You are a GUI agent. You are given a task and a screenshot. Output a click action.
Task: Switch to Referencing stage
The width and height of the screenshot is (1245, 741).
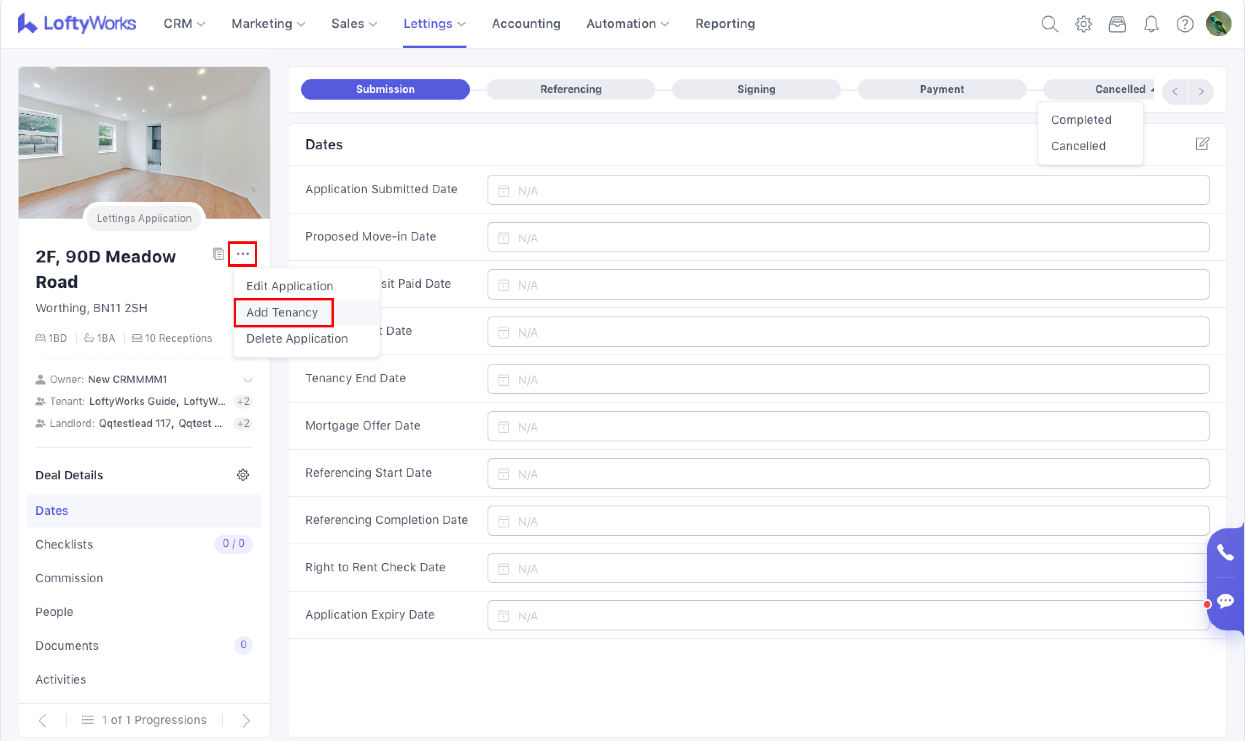pos(570,89)
